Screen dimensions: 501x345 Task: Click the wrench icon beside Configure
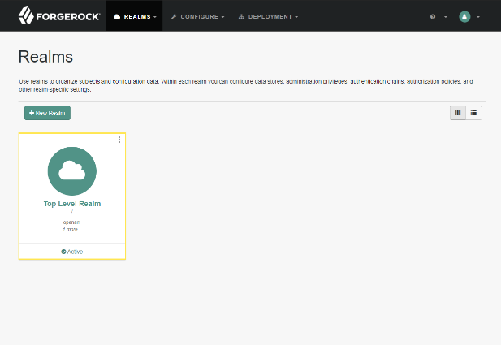[x=174, y=16]
